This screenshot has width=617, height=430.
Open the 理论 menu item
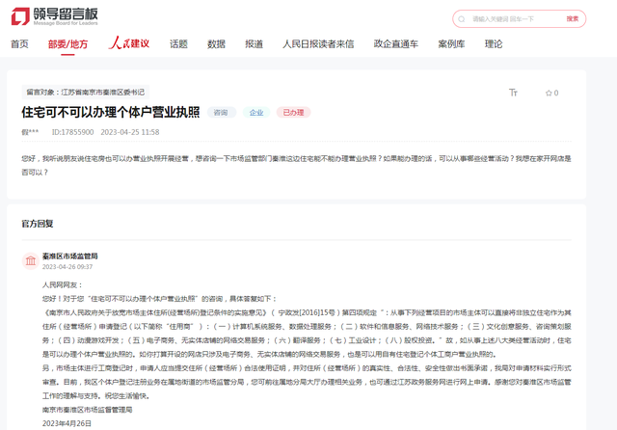pos(494,44)
